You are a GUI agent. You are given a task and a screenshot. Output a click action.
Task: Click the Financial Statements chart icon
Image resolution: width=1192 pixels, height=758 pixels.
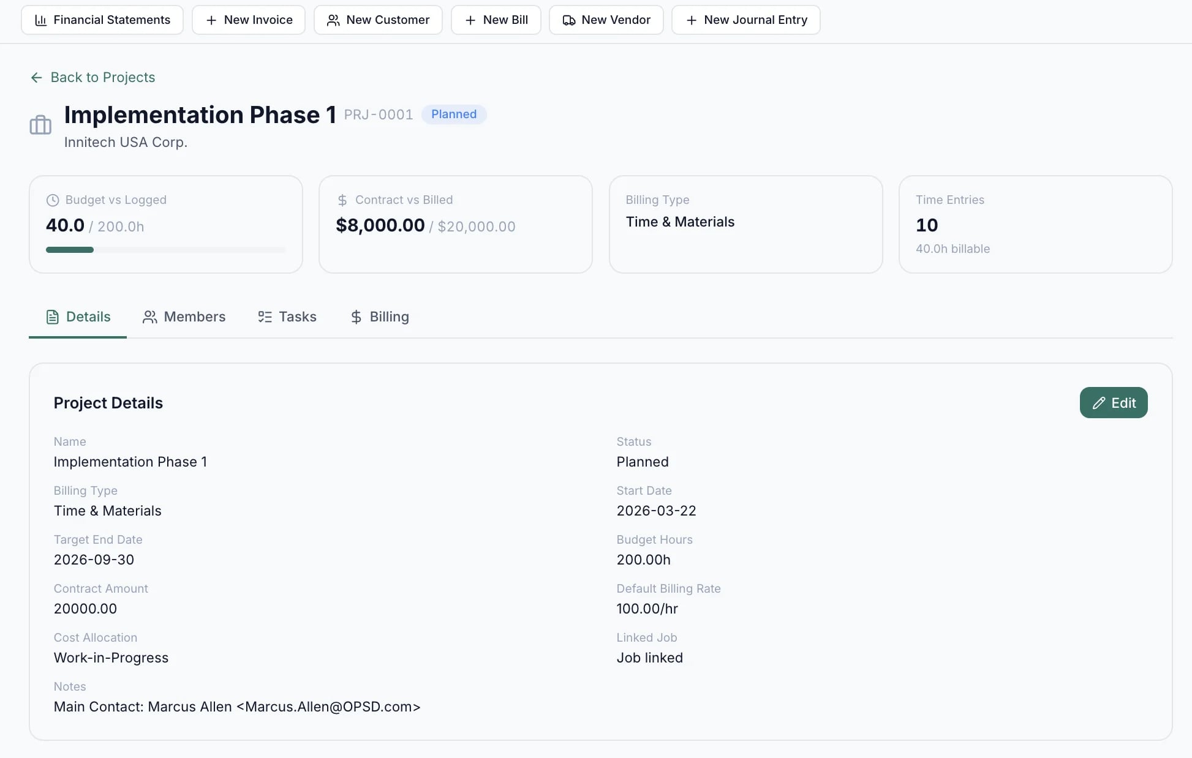pos(40,20)
